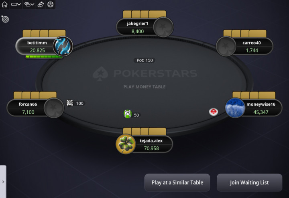Screen dimensions: 289x198
Task: Click Play at a Similar Table
Action: click(177, 182)
